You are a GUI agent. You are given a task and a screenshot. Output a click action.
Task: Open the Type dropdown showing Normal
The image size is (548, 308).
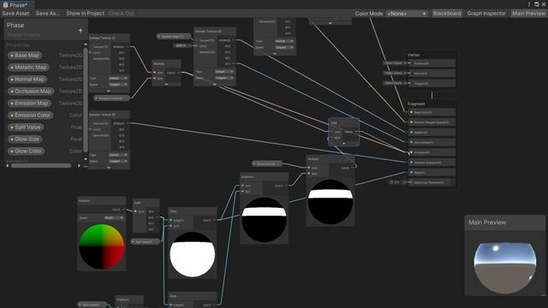point(284,41)
